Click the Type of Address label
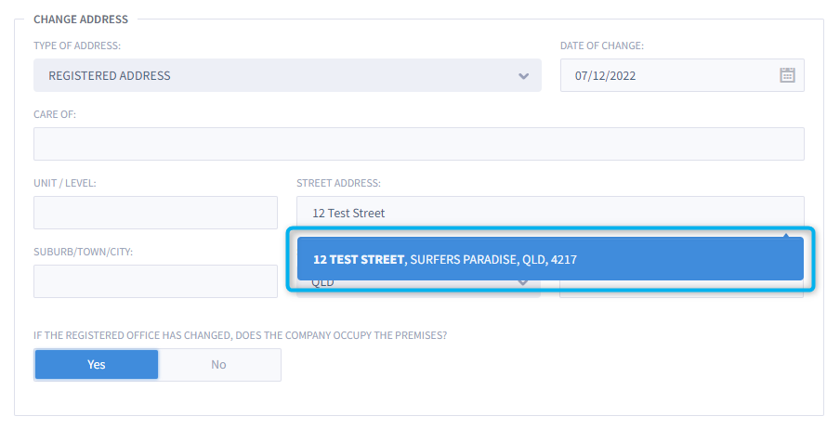This screenshot has width=840, height=429. (x=77, y=45)
